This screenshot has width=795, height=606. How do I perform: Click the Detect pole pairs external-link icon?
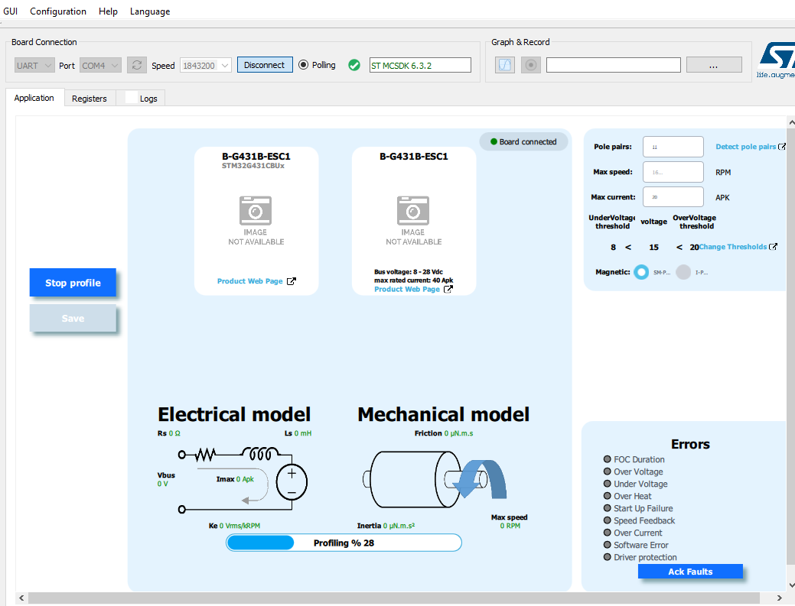[784, 146]
